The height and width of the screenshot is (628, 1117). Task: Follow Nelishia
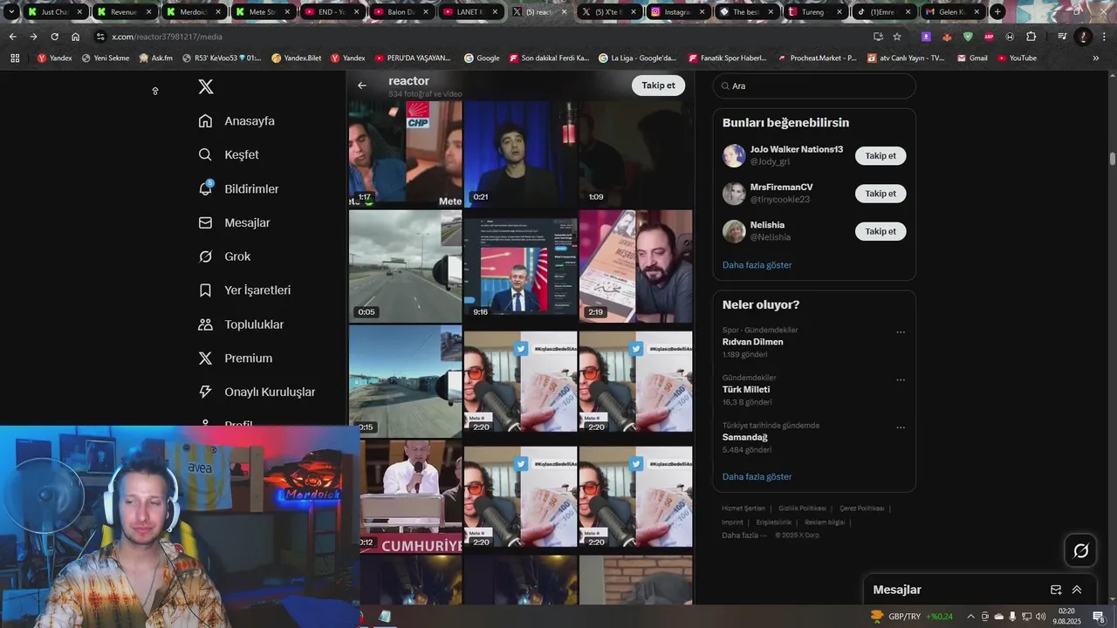881,231
